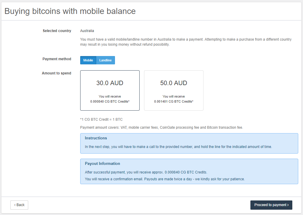
Task: Click the 'Payment method' label
Action: point(57,59)
